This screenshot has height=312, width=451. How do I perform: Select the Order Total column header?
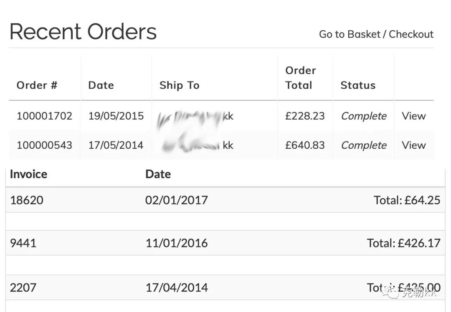[300, 78]
